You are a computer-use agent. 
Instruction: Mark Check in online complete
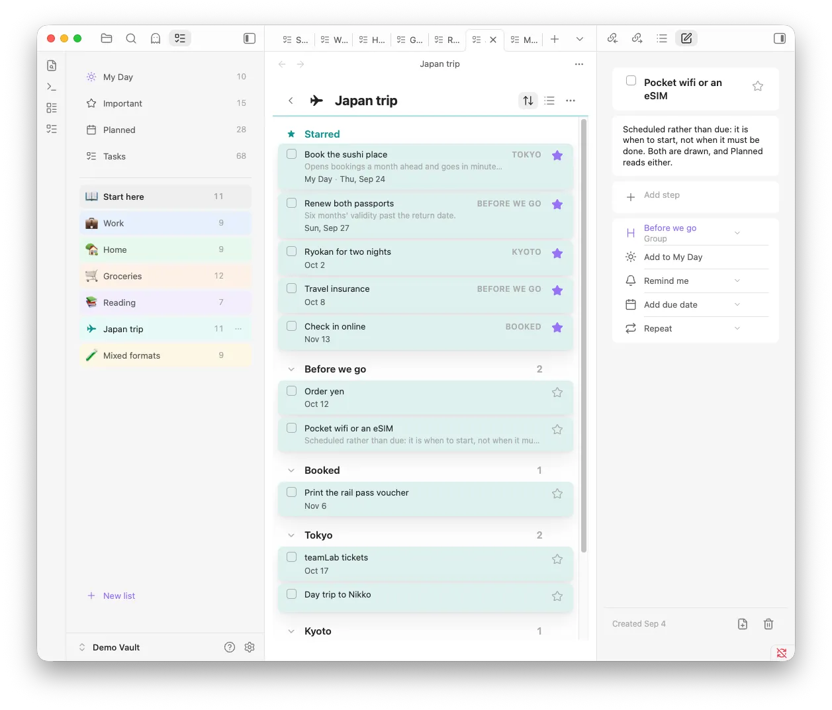(x=291, y=326)
